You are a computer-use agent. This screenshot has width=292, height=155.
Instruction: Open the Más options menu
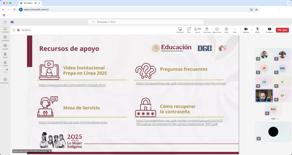(235, 29)
